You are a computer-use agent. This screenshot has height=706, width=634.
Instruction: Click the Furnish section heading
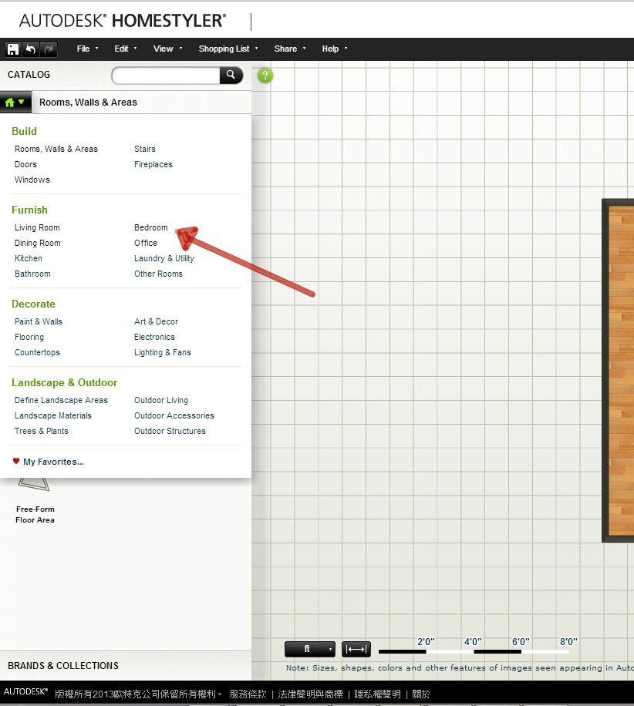[29, 210]
